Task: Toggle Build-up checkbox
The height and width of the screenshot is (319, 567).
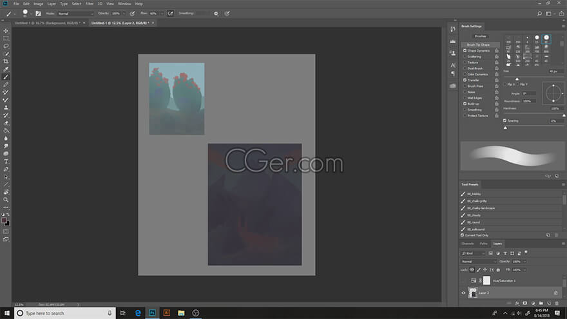Action: click(465, 104)
